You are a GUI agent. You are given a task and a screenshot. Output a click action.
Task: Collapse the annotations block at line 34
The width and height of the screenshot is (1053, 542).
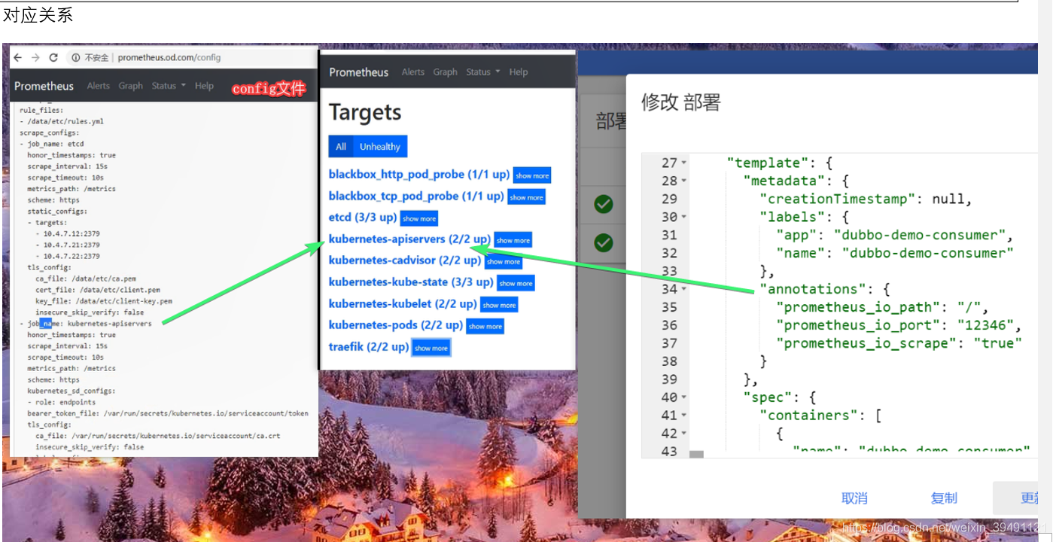[683, 290]
